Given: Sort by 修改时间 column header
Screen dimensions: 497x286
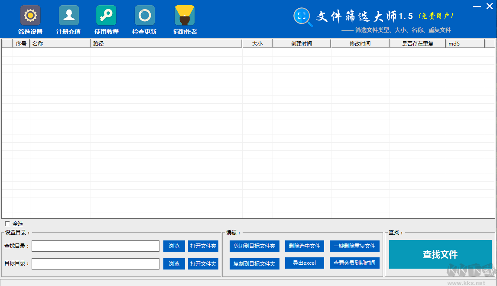Looking at the screenshot, I should 360,43.
